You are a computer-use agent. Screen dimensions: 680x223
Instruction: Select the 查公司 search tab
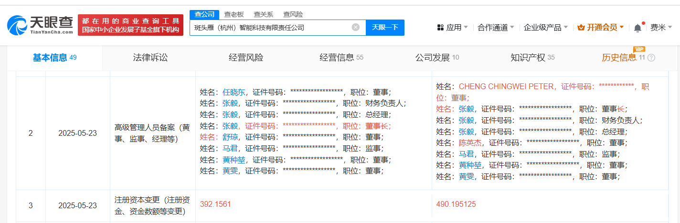pyautogui.click(x=204, y=14)
